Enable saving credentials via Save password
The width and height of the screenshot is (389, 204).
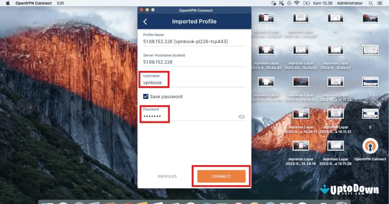click(x=147, y=96)
